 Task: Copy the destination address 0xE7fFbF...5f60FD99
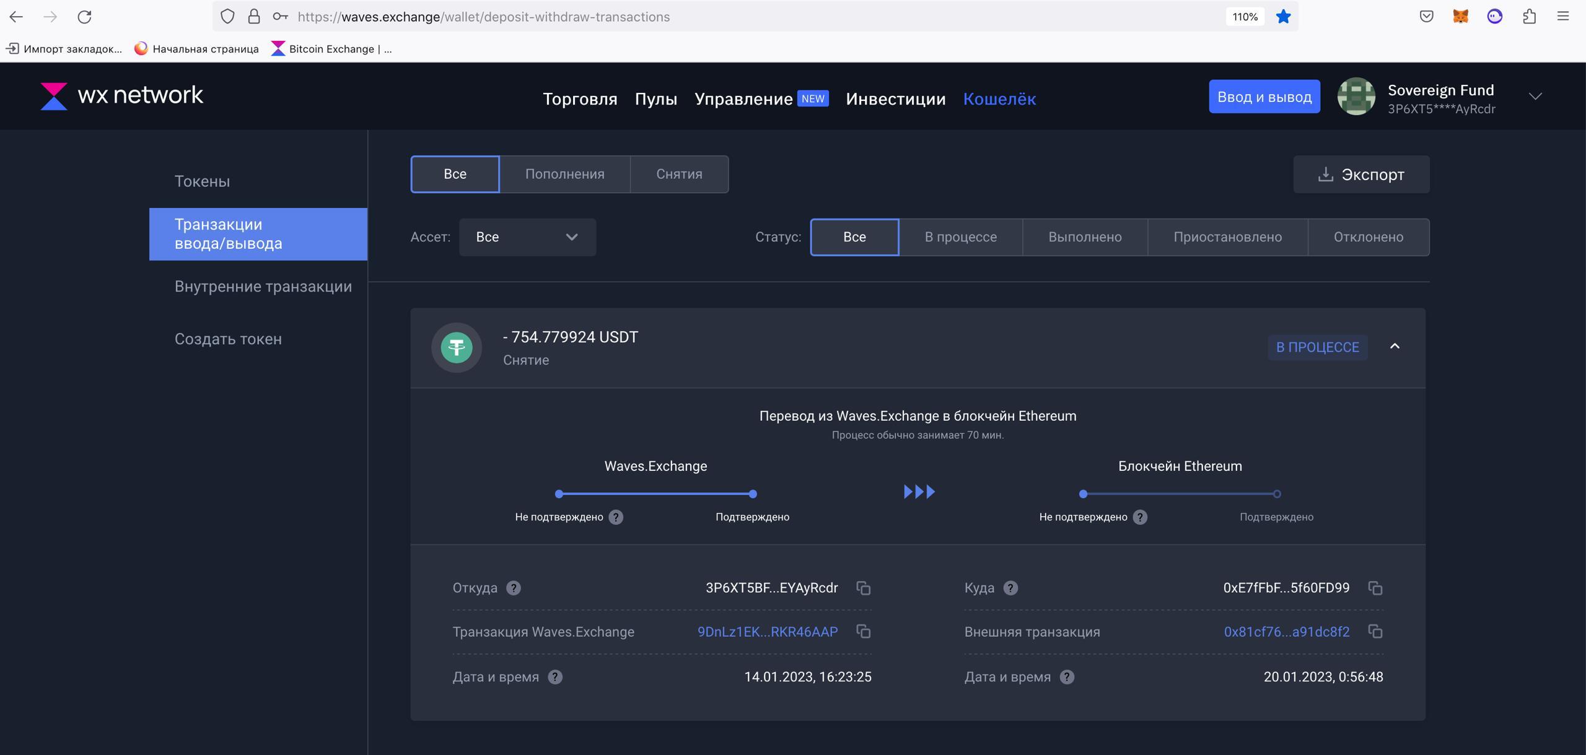point(1375,588)
